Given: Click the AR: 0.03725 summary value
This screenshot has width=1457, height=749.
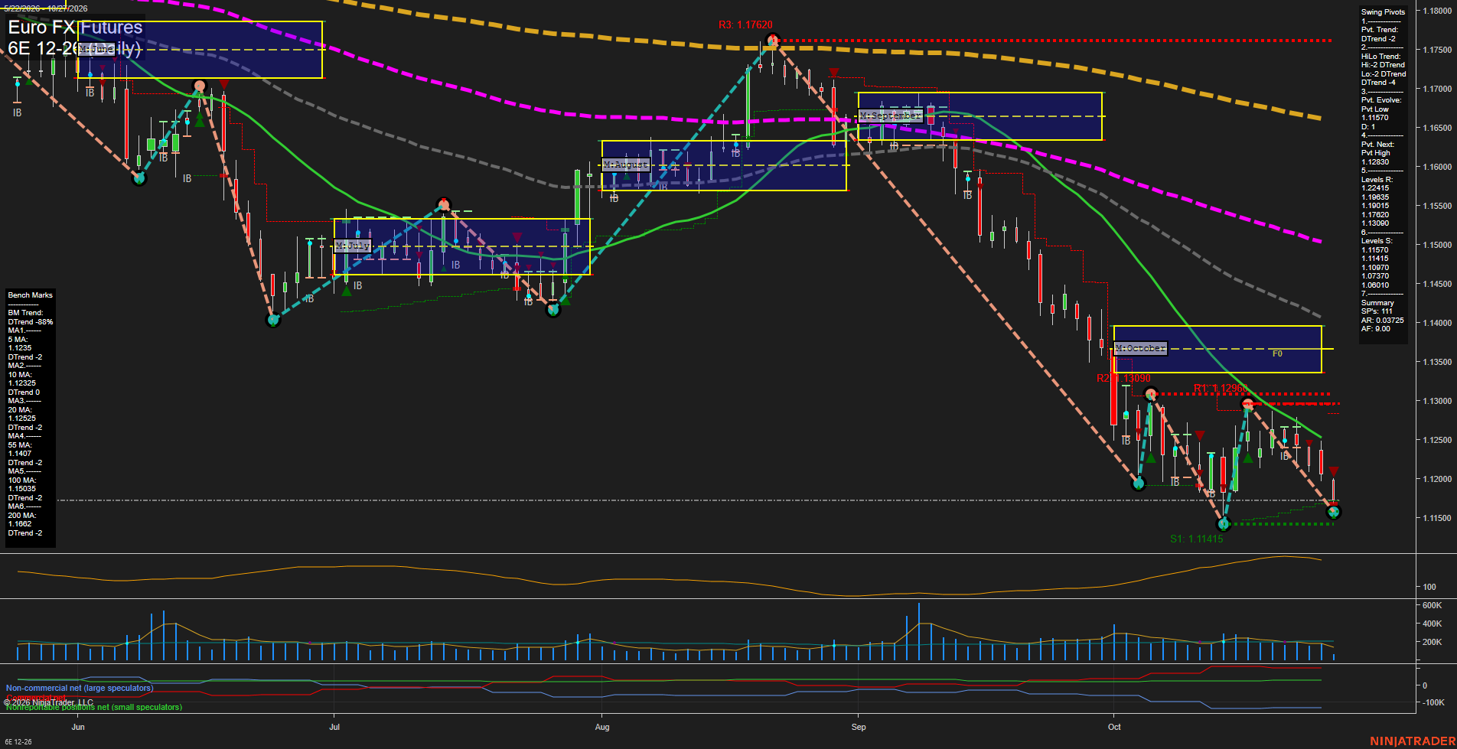Looking at the screenshot, I should tap(1382, 321).
